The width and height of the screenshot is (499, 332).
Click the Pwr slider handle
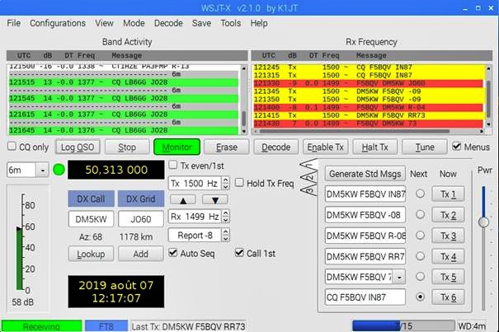click(483, 222)
